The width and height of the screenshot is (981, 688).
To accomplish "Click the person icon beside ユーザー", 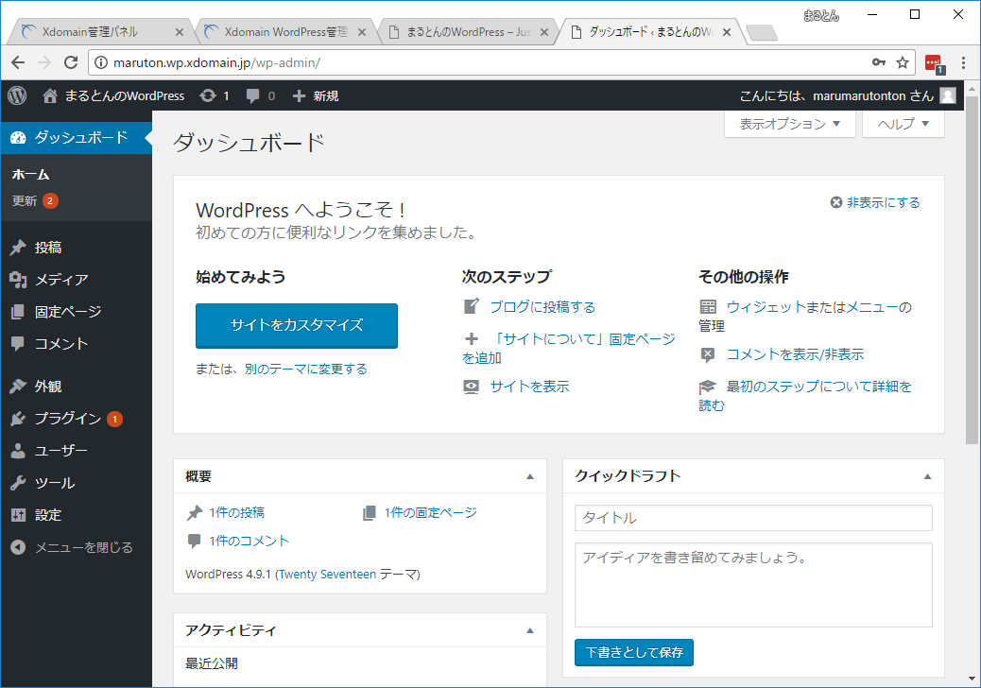I will [18, 451].
